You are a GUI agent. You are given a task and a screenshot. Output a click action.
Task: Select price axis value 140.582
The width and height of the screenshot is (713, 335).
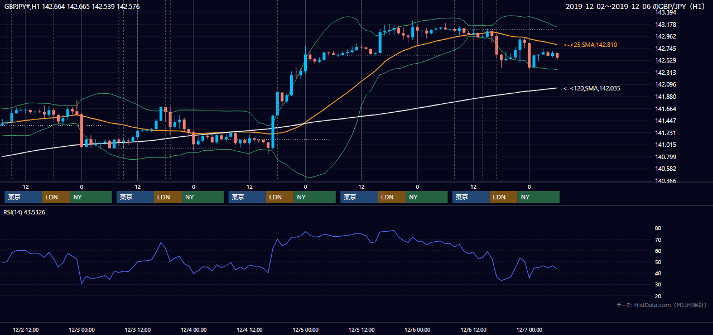coord(665,169)
